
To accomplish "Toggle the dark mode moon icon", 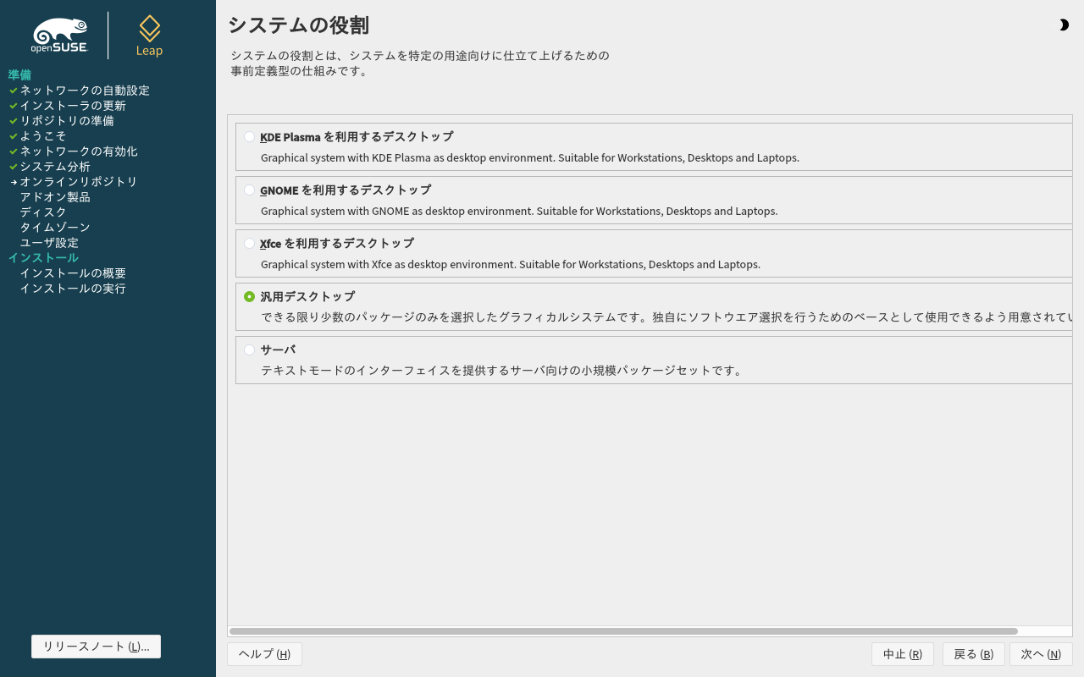I will [x=1064, y=25].
